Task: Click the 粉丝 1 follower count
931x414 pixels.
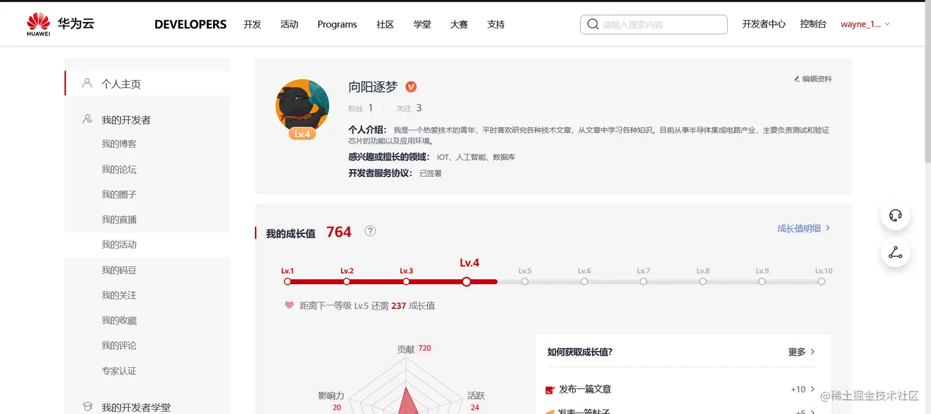Action: [x=361, y=108]
